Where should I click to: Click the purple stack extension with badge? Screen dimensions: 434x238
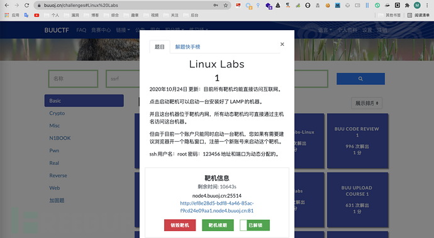tap(268, 6)
